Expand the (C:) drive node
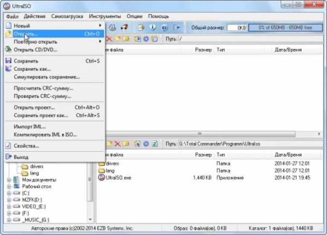This screenshot has width=327, height=235. [x=9, y=193]
